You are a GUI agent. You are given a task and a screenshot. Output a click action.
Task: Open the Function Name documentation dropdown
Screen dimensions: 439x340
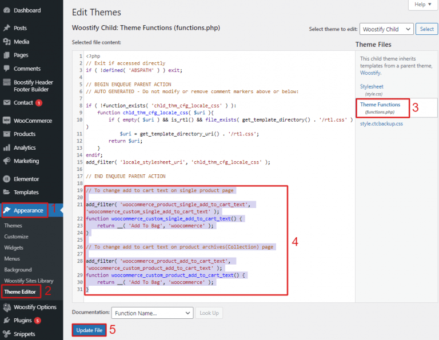[x=152, y=313]
